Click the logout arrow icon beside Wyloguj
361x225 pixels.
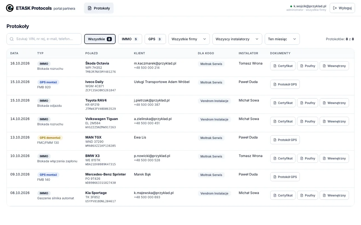[335, 8]
